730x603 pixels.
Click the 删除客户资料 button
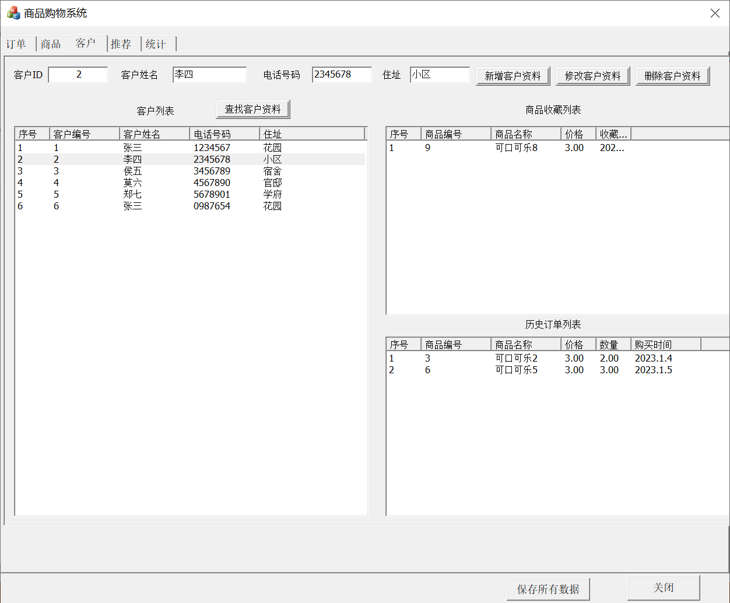[673, 76]
